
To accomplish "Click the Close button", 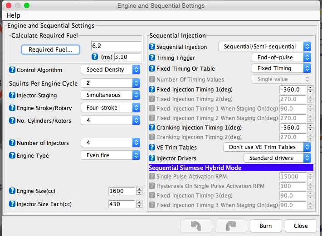I will (301, 226).
